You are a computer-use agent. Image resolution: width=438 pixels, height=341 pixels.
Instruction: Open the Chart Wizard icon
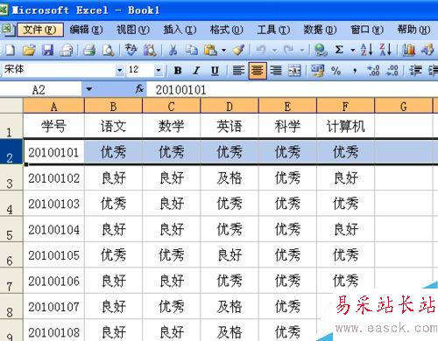click(409, 50)
